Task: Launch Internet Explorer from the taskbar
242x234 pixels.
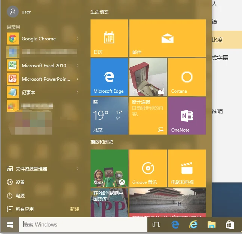Action: (x=193, y=225)
